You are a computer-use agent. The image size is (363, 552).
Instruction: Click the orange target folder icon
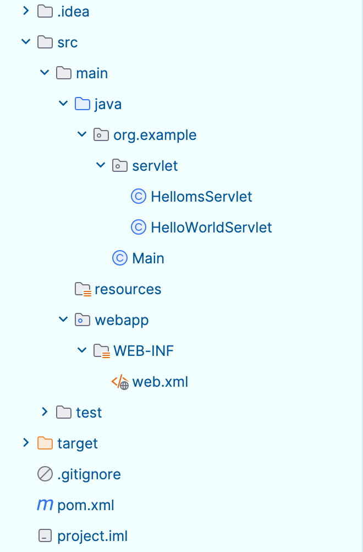tap(45, 443)
